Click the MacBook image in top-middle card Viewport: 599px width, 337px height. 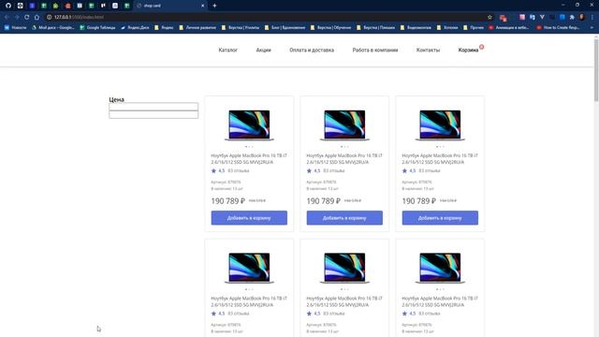click(344, 125)
